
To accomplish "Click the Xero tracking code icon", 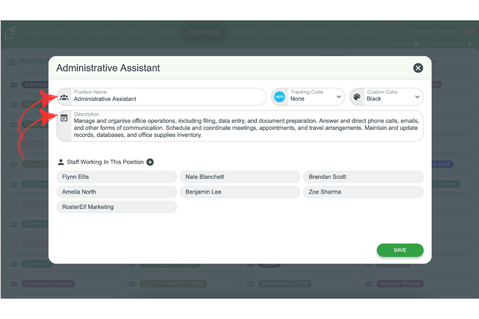I will [279, 96].
